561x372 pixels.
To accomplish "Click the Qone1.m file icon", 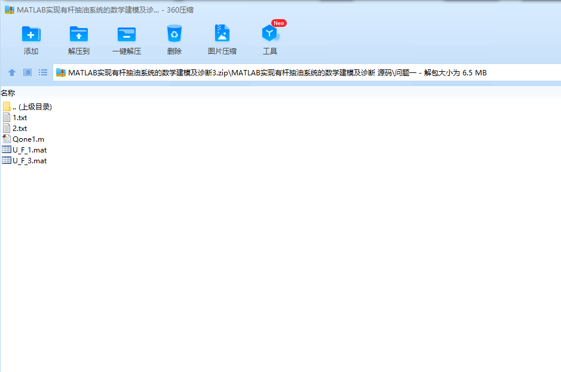I will [7, 139].
